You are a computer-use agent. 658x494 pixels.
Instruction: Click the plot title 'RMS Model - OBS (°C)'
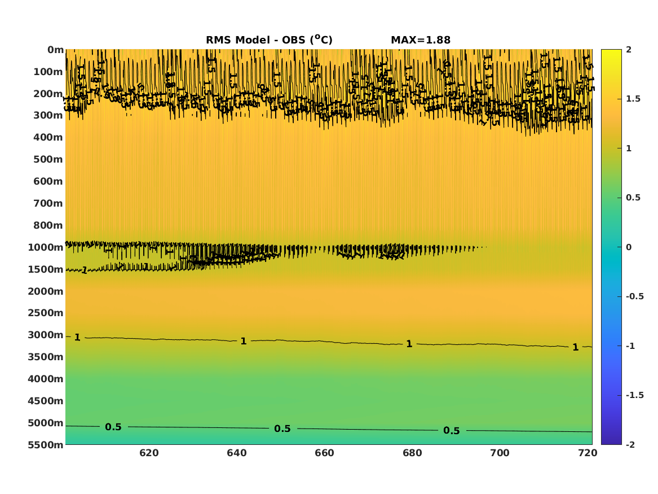[x=269, y=40]
